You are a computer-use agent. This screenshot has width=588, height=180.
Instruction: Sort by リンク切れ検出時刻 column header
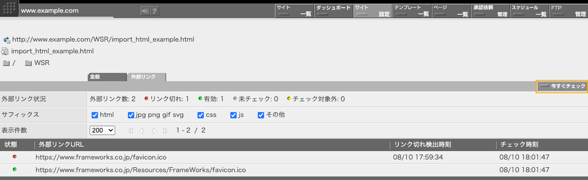(x=422, y=145)
